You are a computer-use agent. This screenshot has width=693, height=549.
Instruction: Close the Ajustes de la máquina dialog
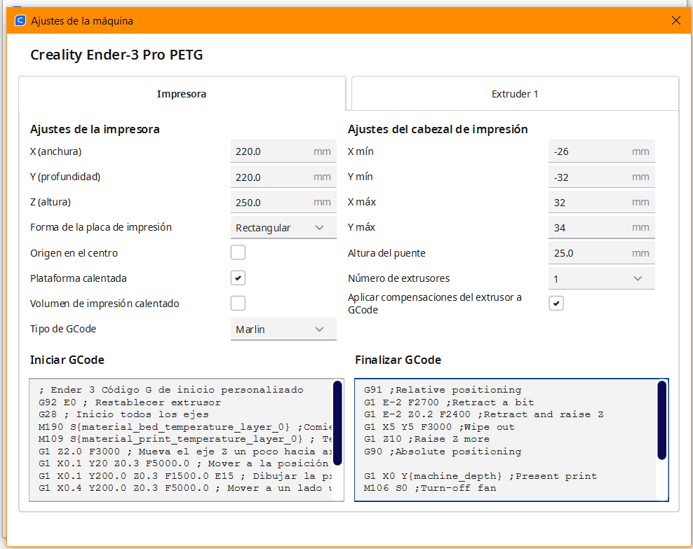[x=676, y=20]
